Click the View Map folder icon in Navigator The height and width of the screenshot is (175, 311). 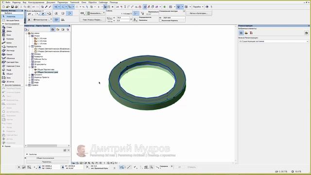coord(58,30)
